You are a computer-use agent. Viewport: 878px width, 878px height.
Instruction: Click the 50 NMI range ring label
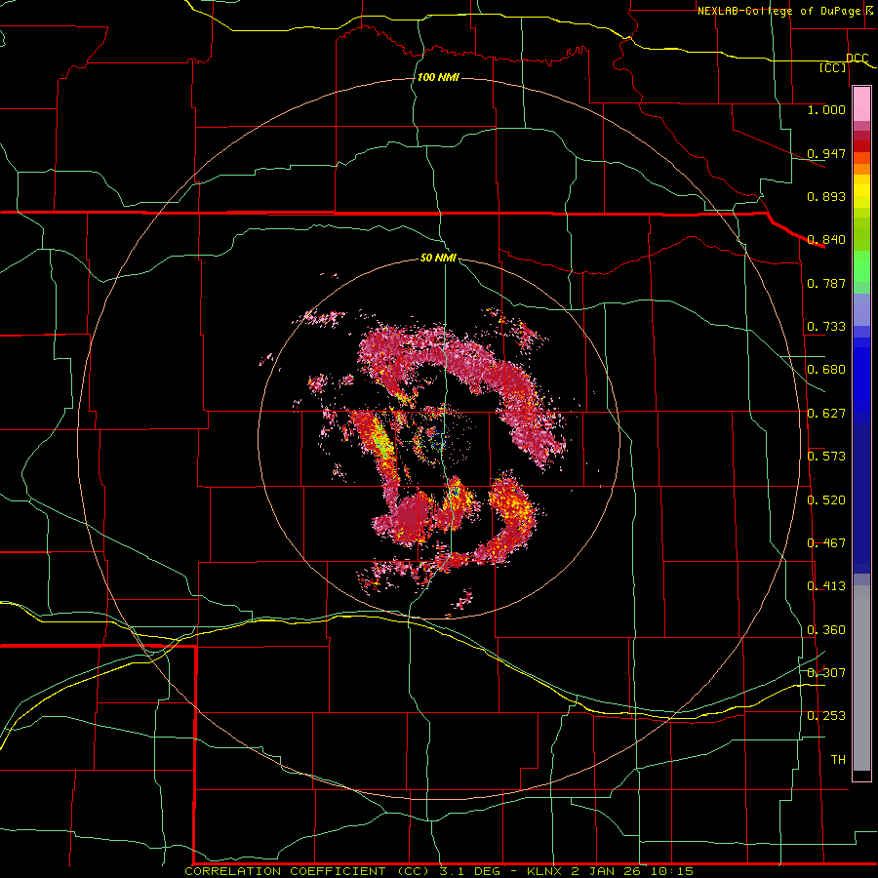(438, 258)
